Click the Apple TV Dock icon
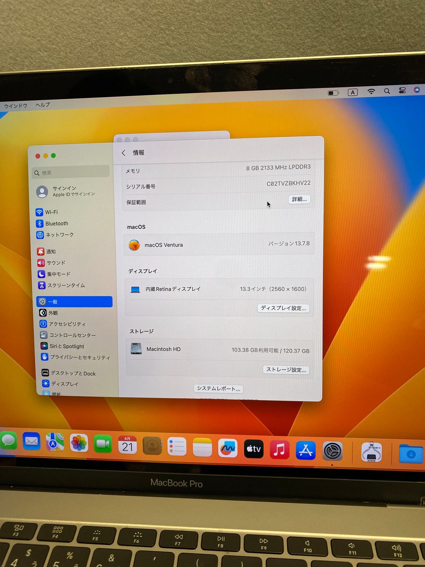This screenshot has height=567, width=425. (253, 449)
